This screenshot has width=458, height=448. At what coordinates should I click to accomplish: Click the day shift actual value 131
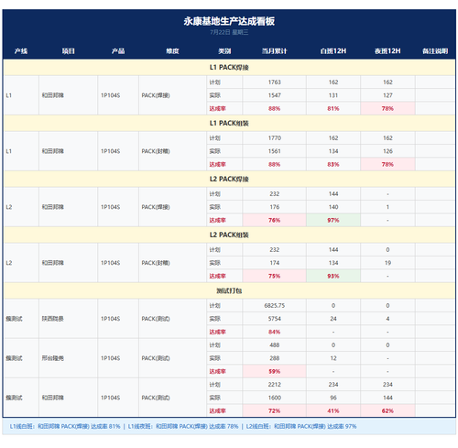tap(333, 95)
